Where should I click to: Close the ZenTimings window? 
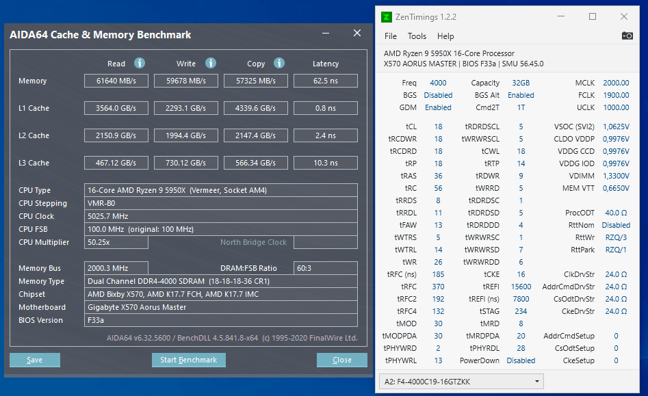624,16
